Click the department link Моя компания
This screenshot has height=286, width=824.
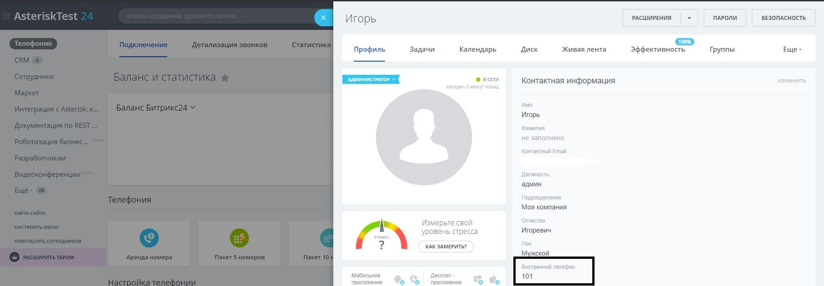[544, 207]
